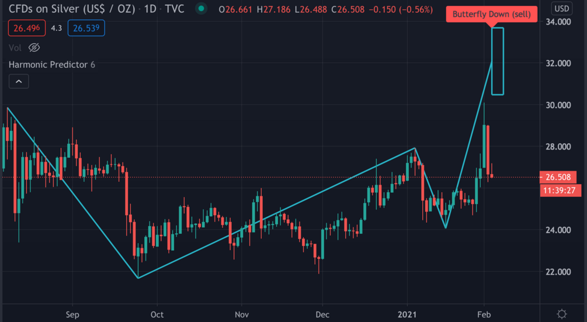
Task: Click the Oct label on time axis
Action: tap(157, 314)
